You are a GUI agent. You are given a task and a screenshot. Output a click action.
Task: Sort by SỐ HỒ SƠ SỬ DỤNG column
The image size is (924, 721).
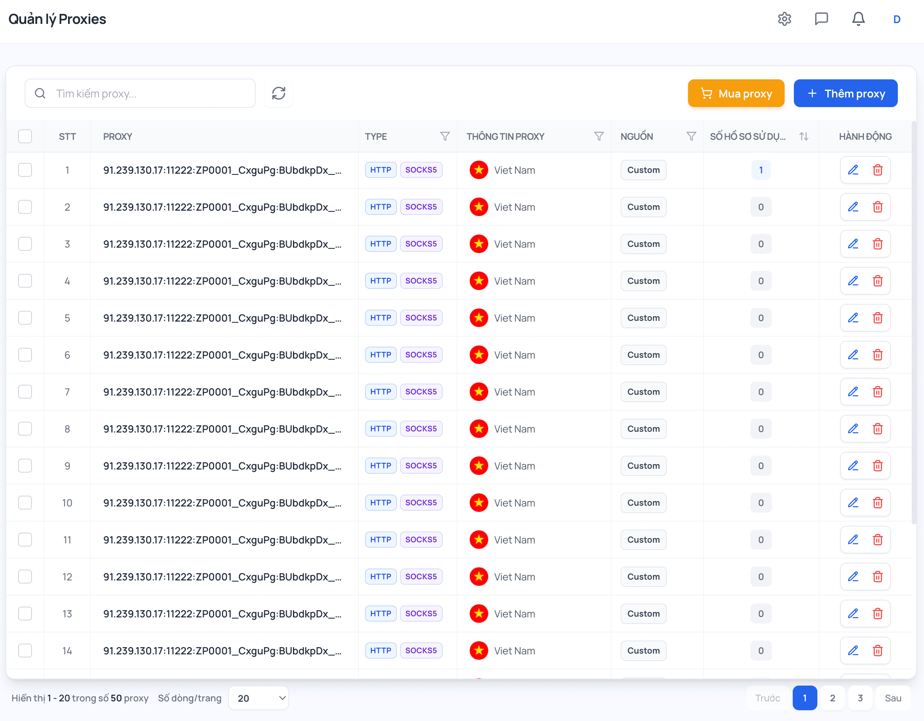pyautogui.click(x=804, y=136)
